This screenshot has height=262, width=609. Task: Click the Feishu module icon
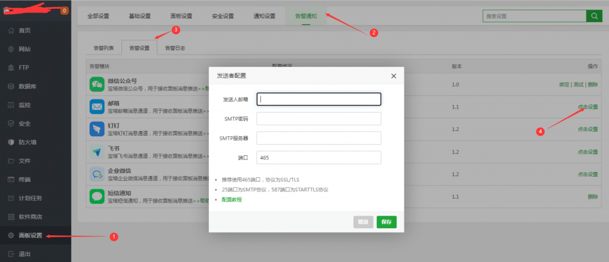click(x=97, y=152)
